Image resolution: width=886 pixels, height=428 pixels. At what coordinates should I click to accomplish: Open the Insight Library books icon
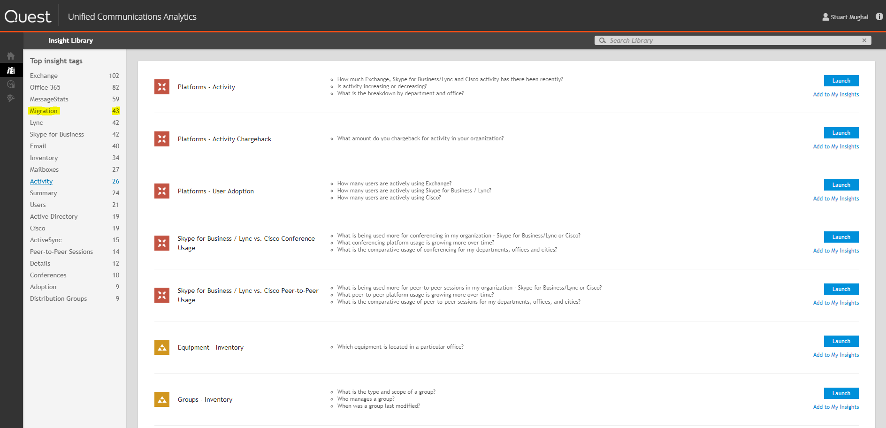click(x=11, y=70)
